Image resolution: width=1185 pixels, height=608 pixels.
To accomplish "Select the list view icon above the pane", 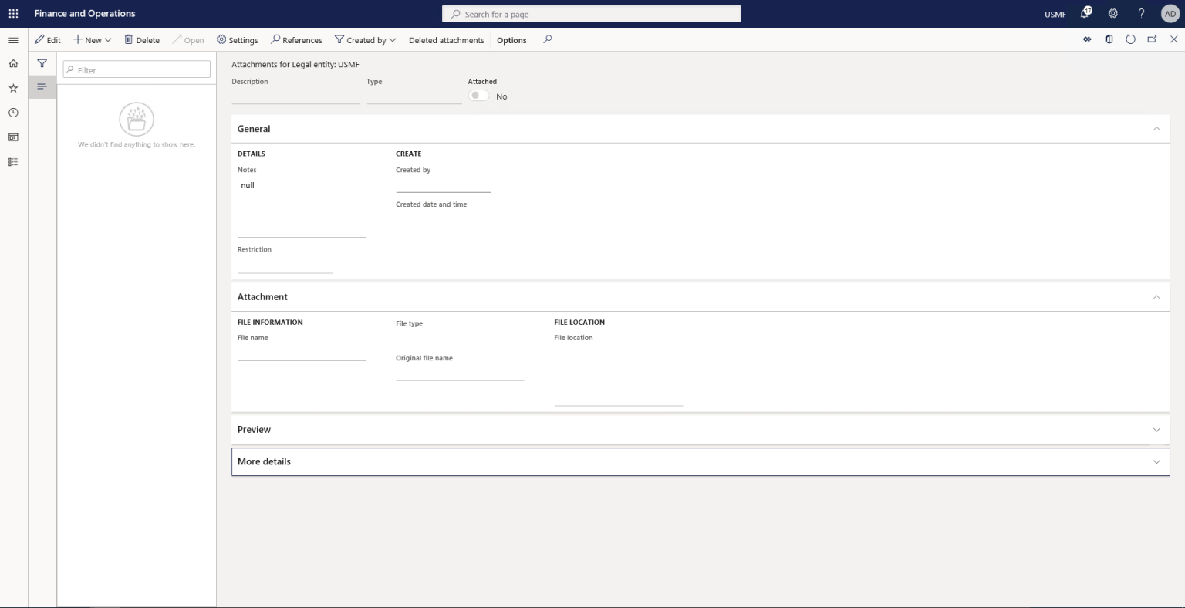I will (42, 86).
